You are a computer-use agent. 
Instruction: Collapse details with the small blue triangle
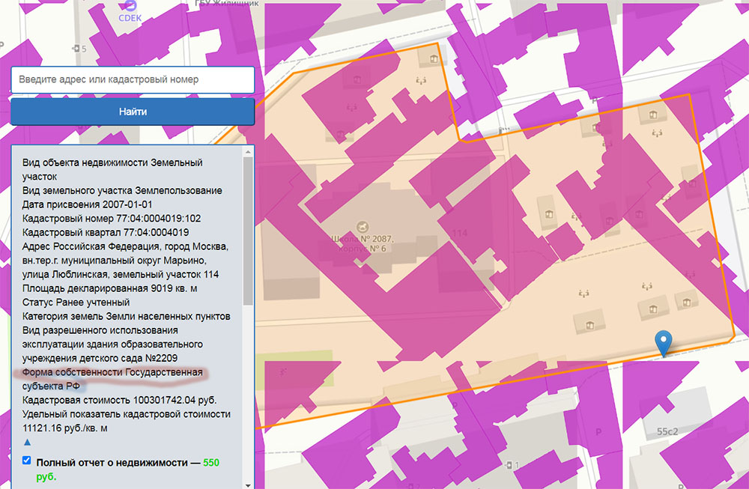pos(27,443)
